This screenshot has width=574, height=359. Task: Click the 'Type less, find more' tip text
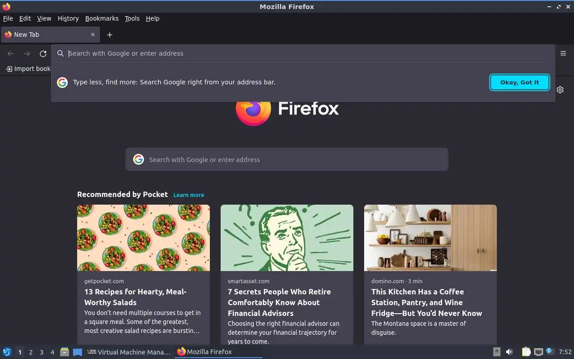(174, 82)
